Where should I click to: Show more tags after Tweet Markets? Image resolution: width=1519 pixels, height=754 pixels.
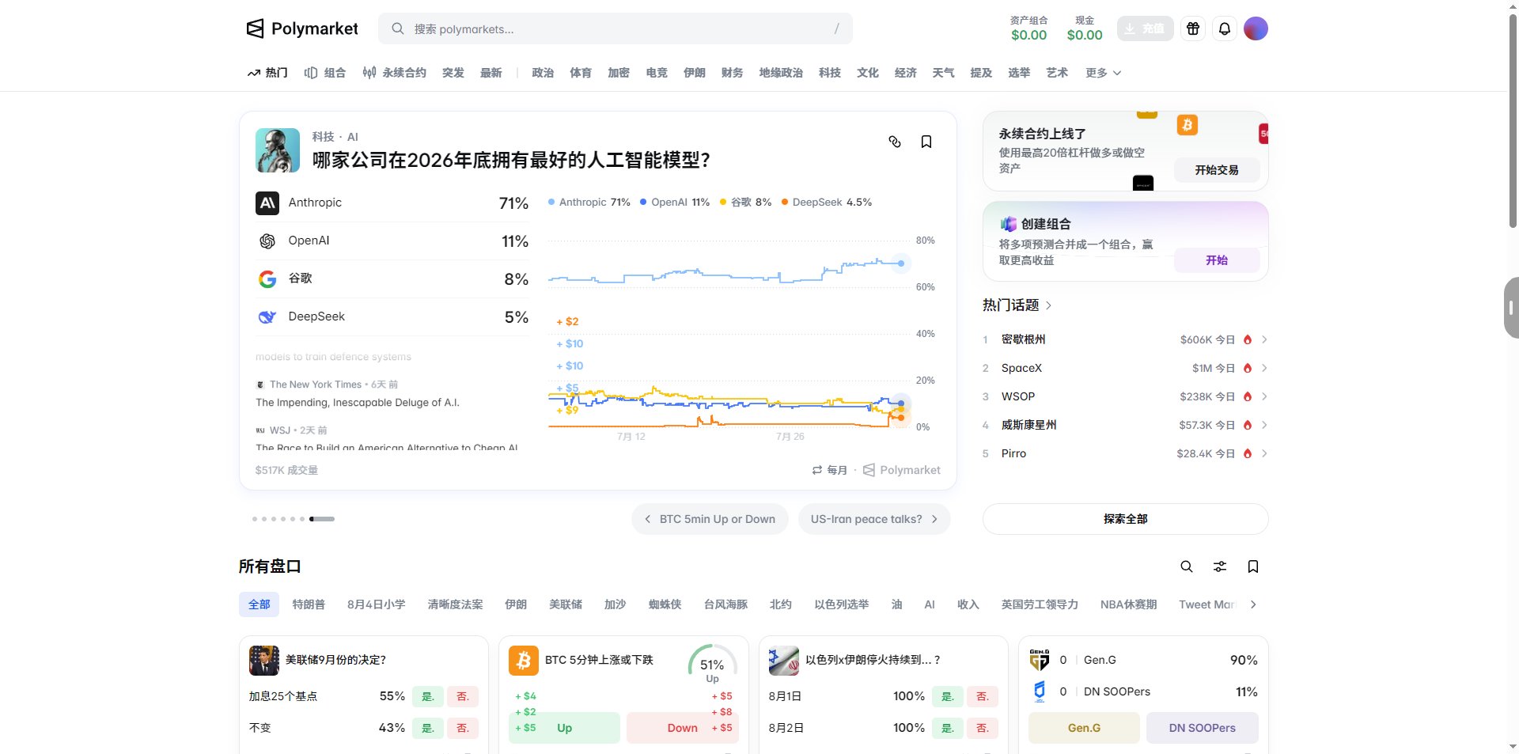(x=1253, y=604)
